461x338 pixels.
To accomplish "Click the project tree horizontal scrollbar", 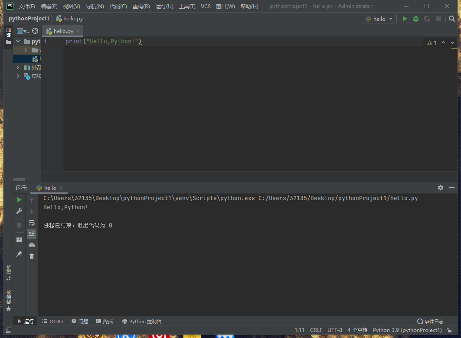I will click(19, 179).
